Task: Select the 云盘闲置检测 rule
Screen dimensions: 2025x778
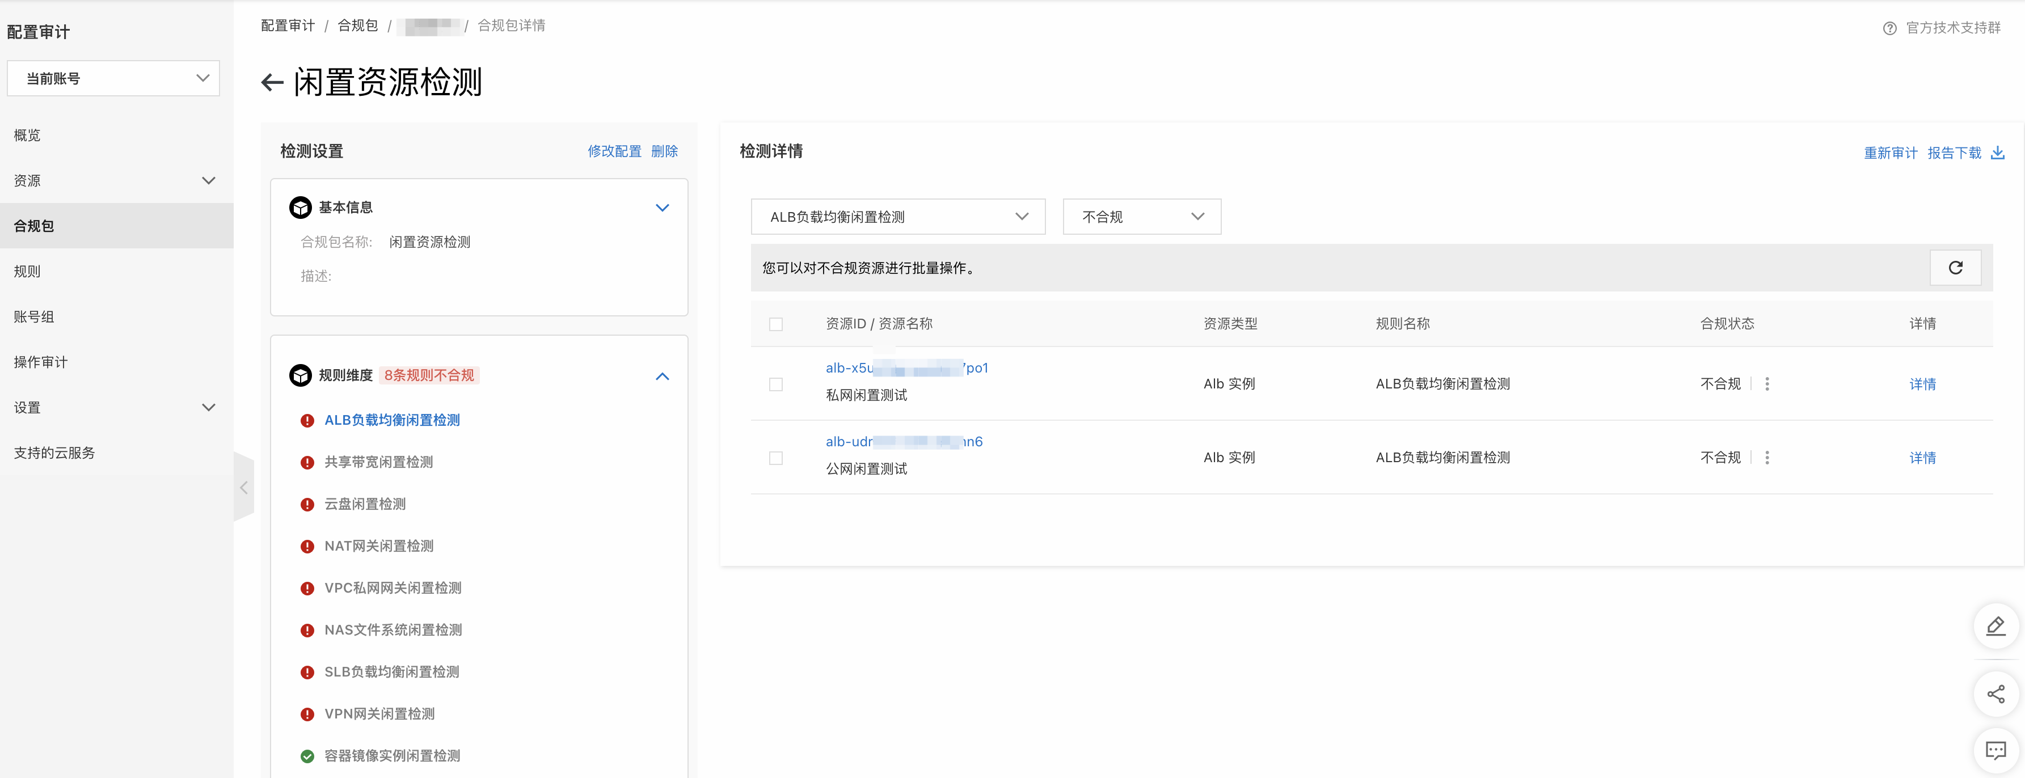Action: (365, 504)
